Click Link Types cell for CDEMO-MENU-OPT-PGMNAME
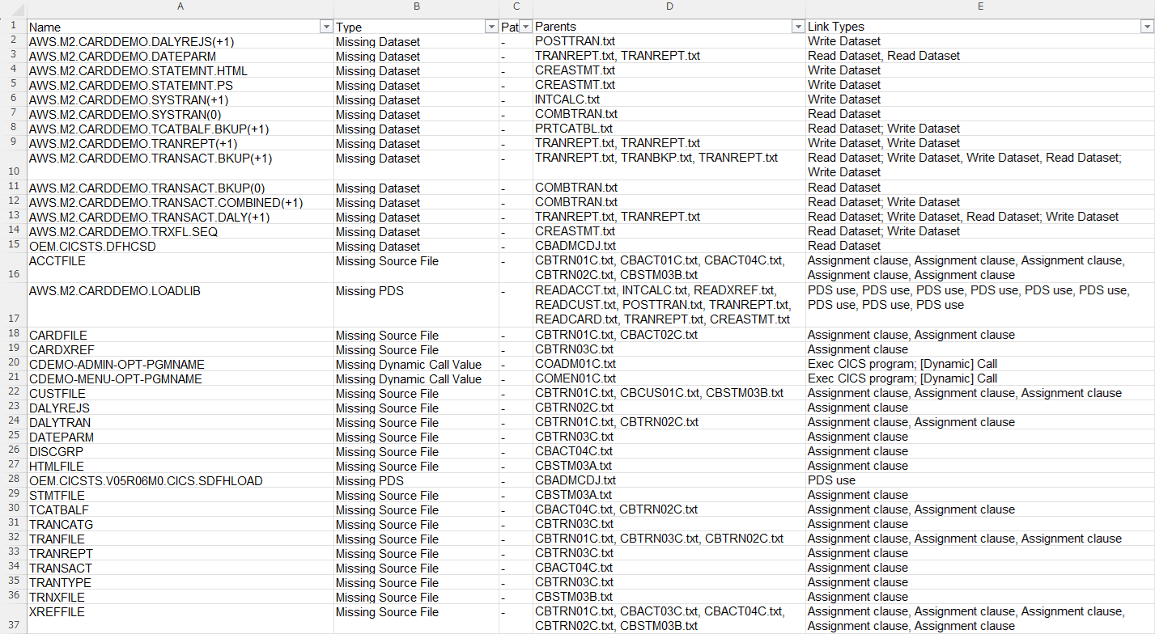 point(980,378)
